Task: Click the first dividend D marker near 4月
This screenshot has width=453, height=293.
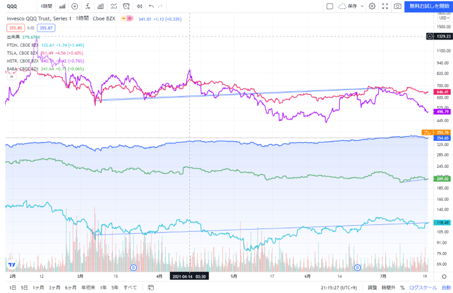Action: 133,268
